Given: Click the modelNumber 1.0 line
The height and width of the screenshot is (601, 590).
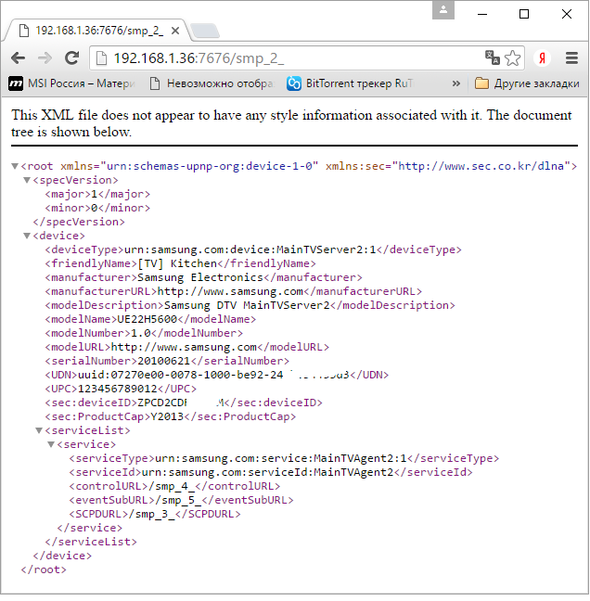Looking at the screenshot, I should 144,333.
